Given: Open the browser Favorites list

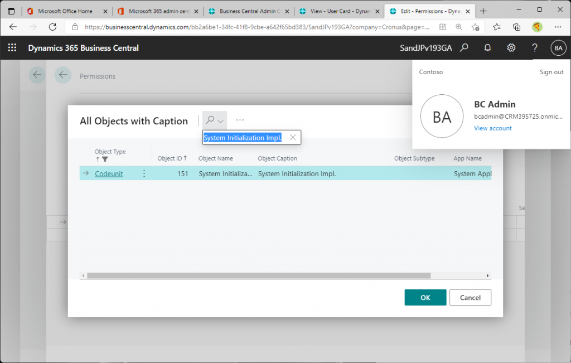Looking at the screenshot, I should point(497,27).
